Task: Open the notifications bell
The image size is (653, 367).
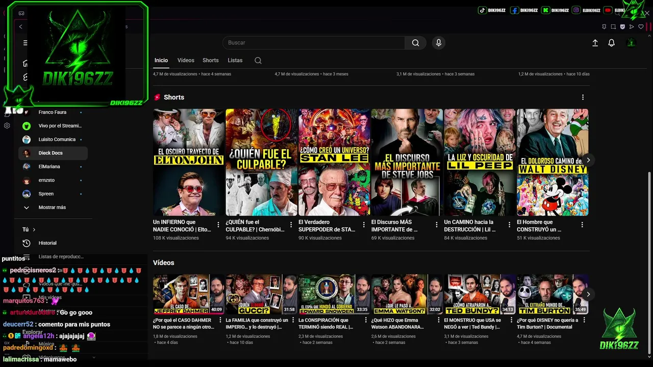Action: 611,43
